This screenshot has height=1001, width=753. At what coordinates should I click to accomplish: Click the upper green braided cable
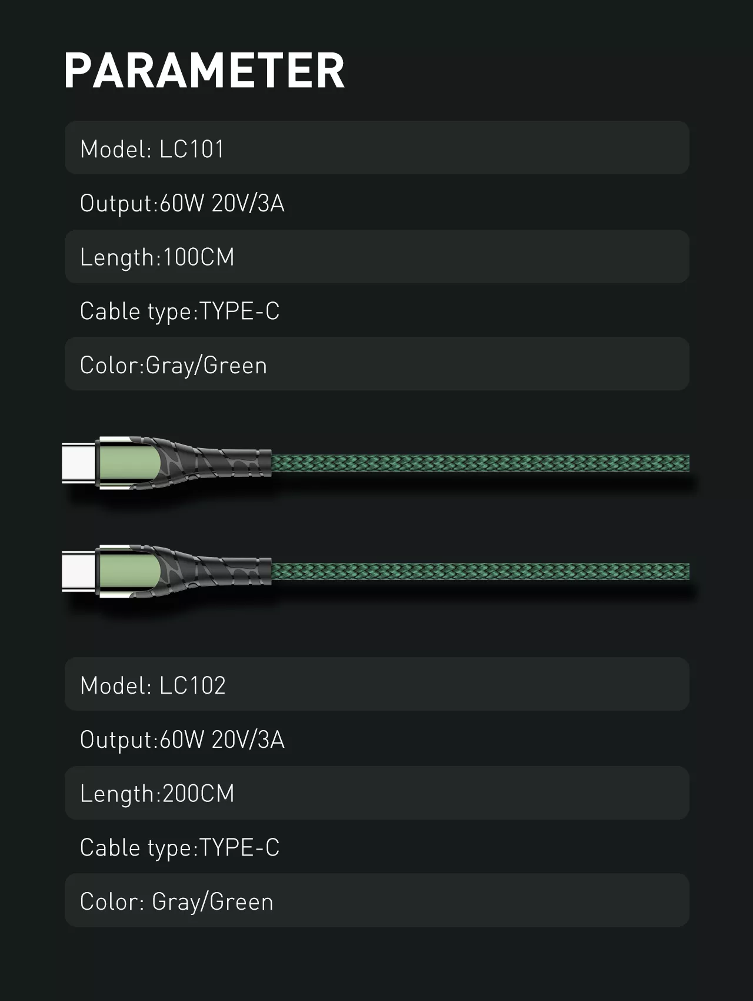tap(479, 463)
